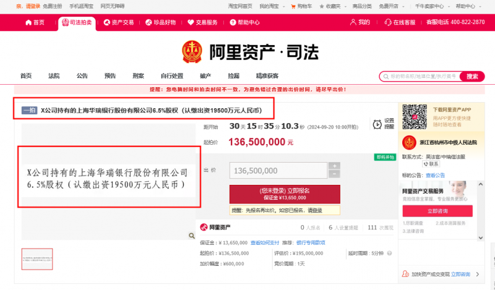Click the bid price input field
Image resolution: width=495 pixels, height=290 pixels.
(x=278, y=171)
